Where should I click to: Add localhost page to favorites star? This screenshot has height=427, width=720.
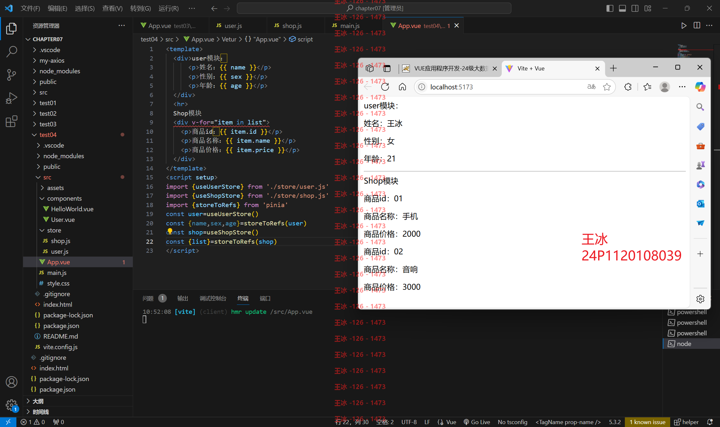607,87
